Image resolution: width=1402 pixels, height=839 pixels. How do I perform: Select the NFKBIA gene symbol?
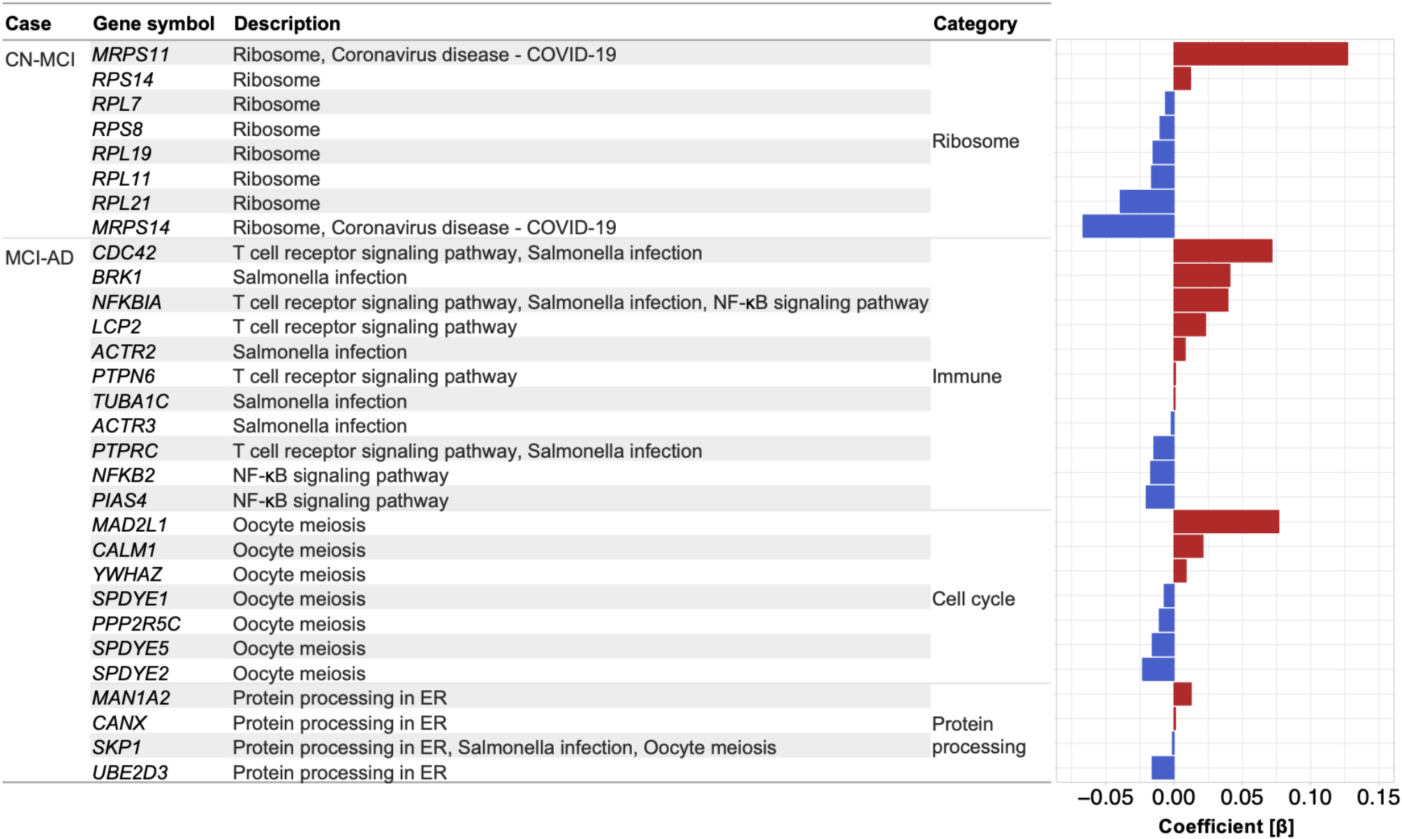126,302
